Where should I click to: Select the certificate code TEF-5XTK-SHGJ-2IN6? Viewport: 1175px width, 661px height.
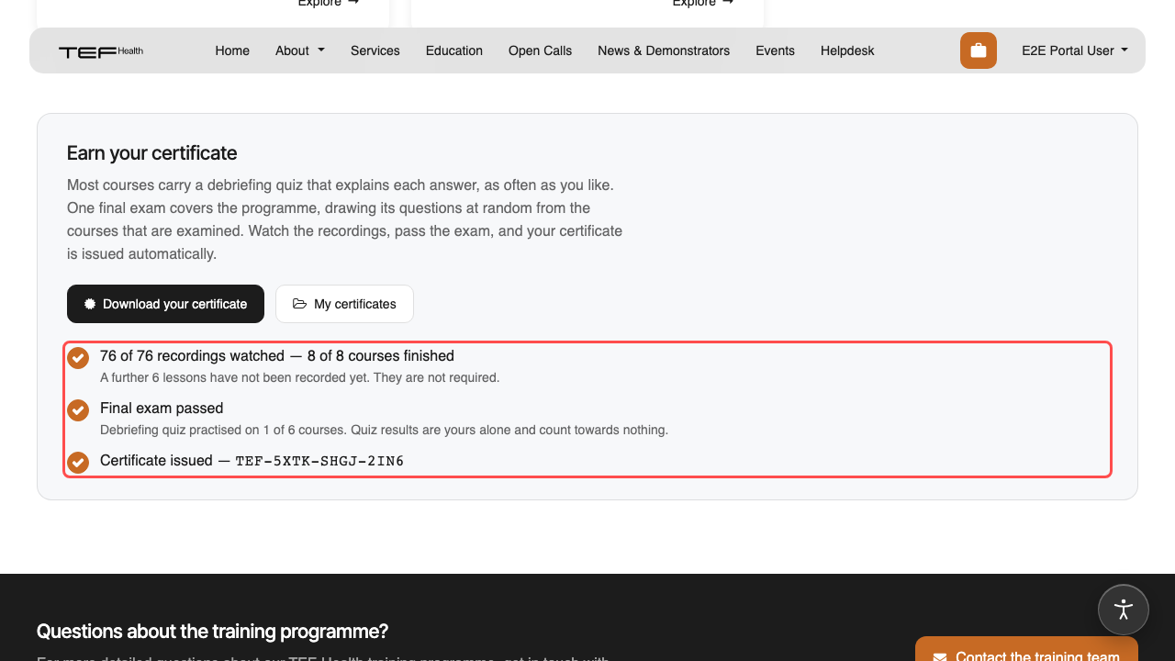click(319, 461)
